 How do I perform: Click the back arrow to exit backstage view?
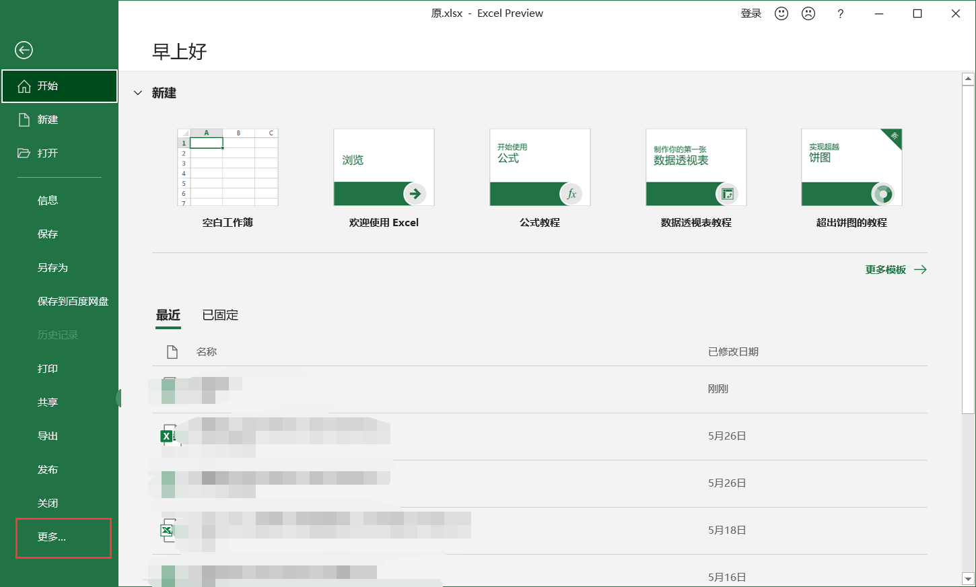point(24,50)
